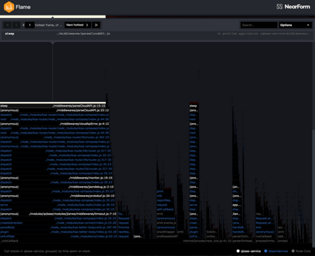Click the highlighted heat bar at the top

click(53, 17)
